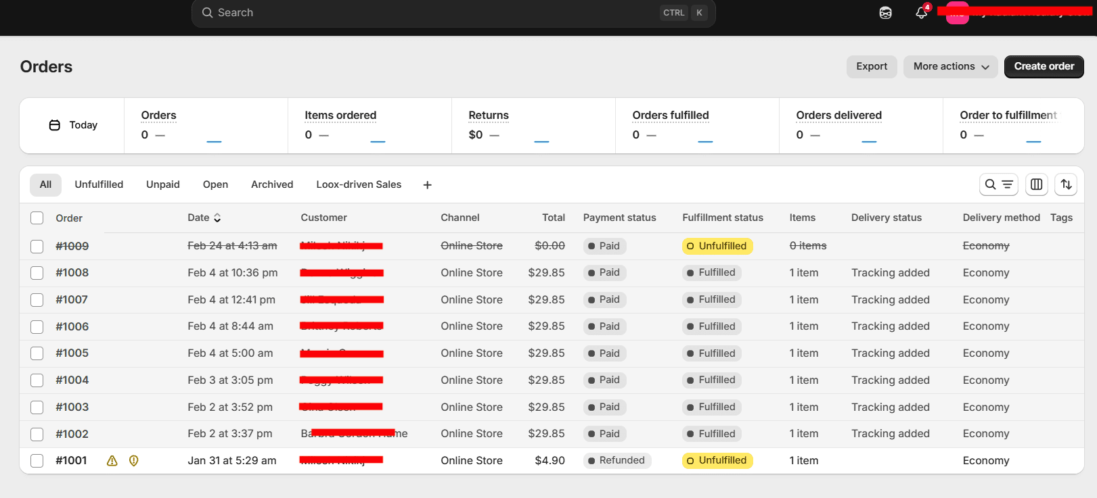The image size is (1097, 498).
Task: Toggle the select all orders checkbox
Action: (x=37, y=218)
